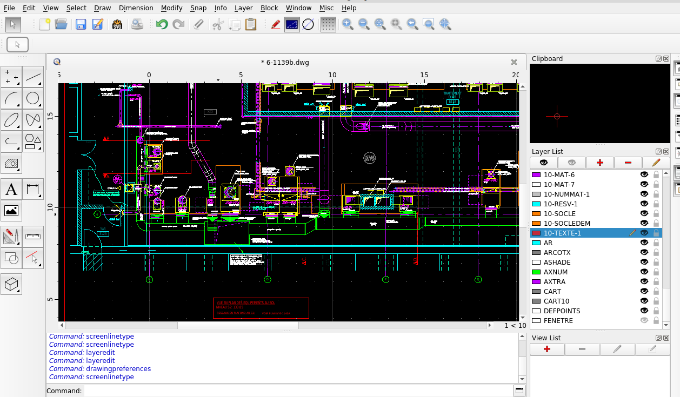The image size is (680, 397).
Task: Toggle the grid display icon
Action: [328, 24]
